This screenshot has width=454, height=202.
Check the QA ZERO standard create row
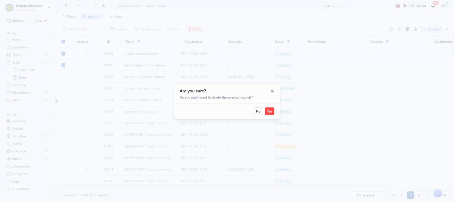point(63,100)
